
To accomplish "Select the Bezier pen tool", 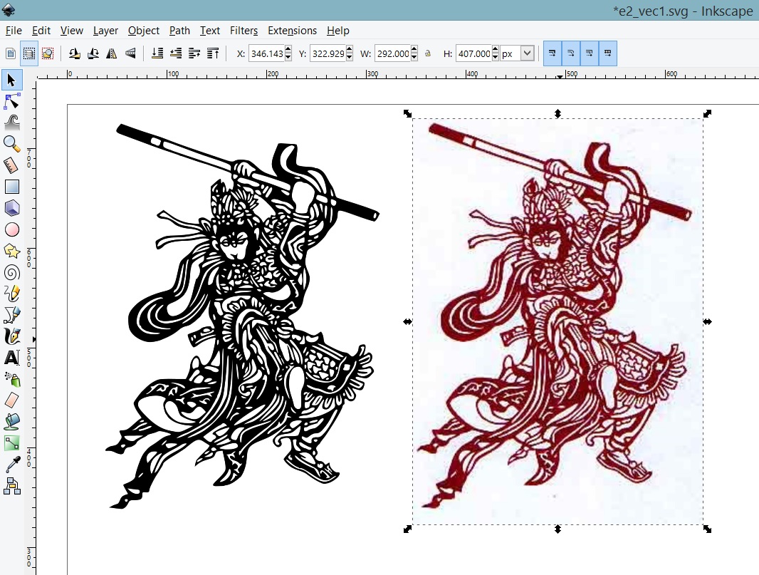I will [11, 315].
